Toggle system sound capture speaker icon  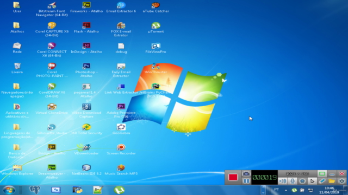[x=283, y=181]
